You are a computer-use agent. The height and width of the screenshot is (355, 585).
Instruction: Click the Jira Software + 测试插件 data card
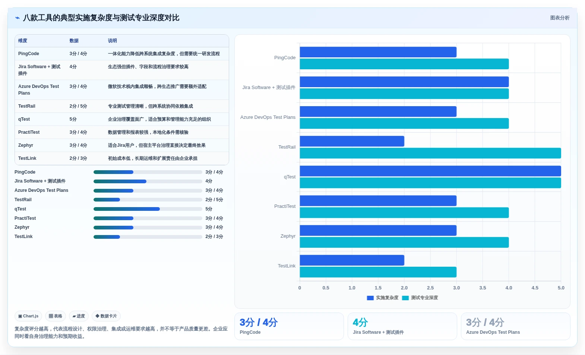click(x=402, y=326)
